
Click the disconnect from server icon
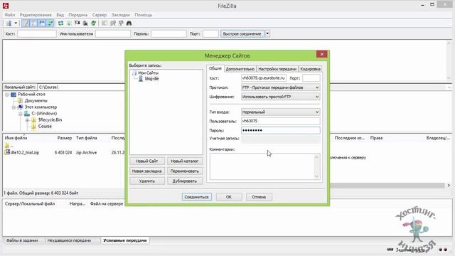click(x=85, y=23)
